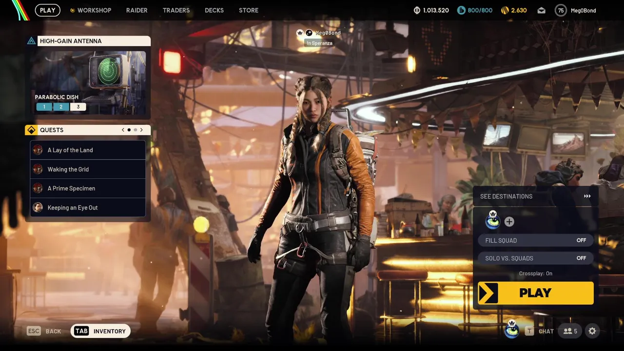This screenshot has height=351, width=624.
Task: Visit the STORE tab
Action: (249, 10)
